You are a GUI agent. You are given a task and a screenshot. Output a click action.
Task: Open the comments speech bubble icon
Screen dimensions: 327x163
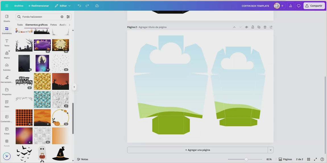299,6
